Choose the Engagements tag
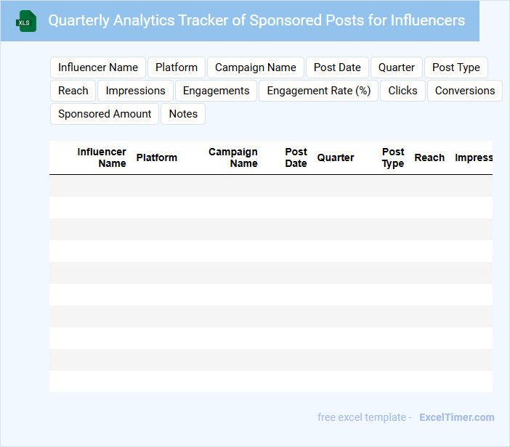This screenshot has height=447, width=510. click(216, 91)
